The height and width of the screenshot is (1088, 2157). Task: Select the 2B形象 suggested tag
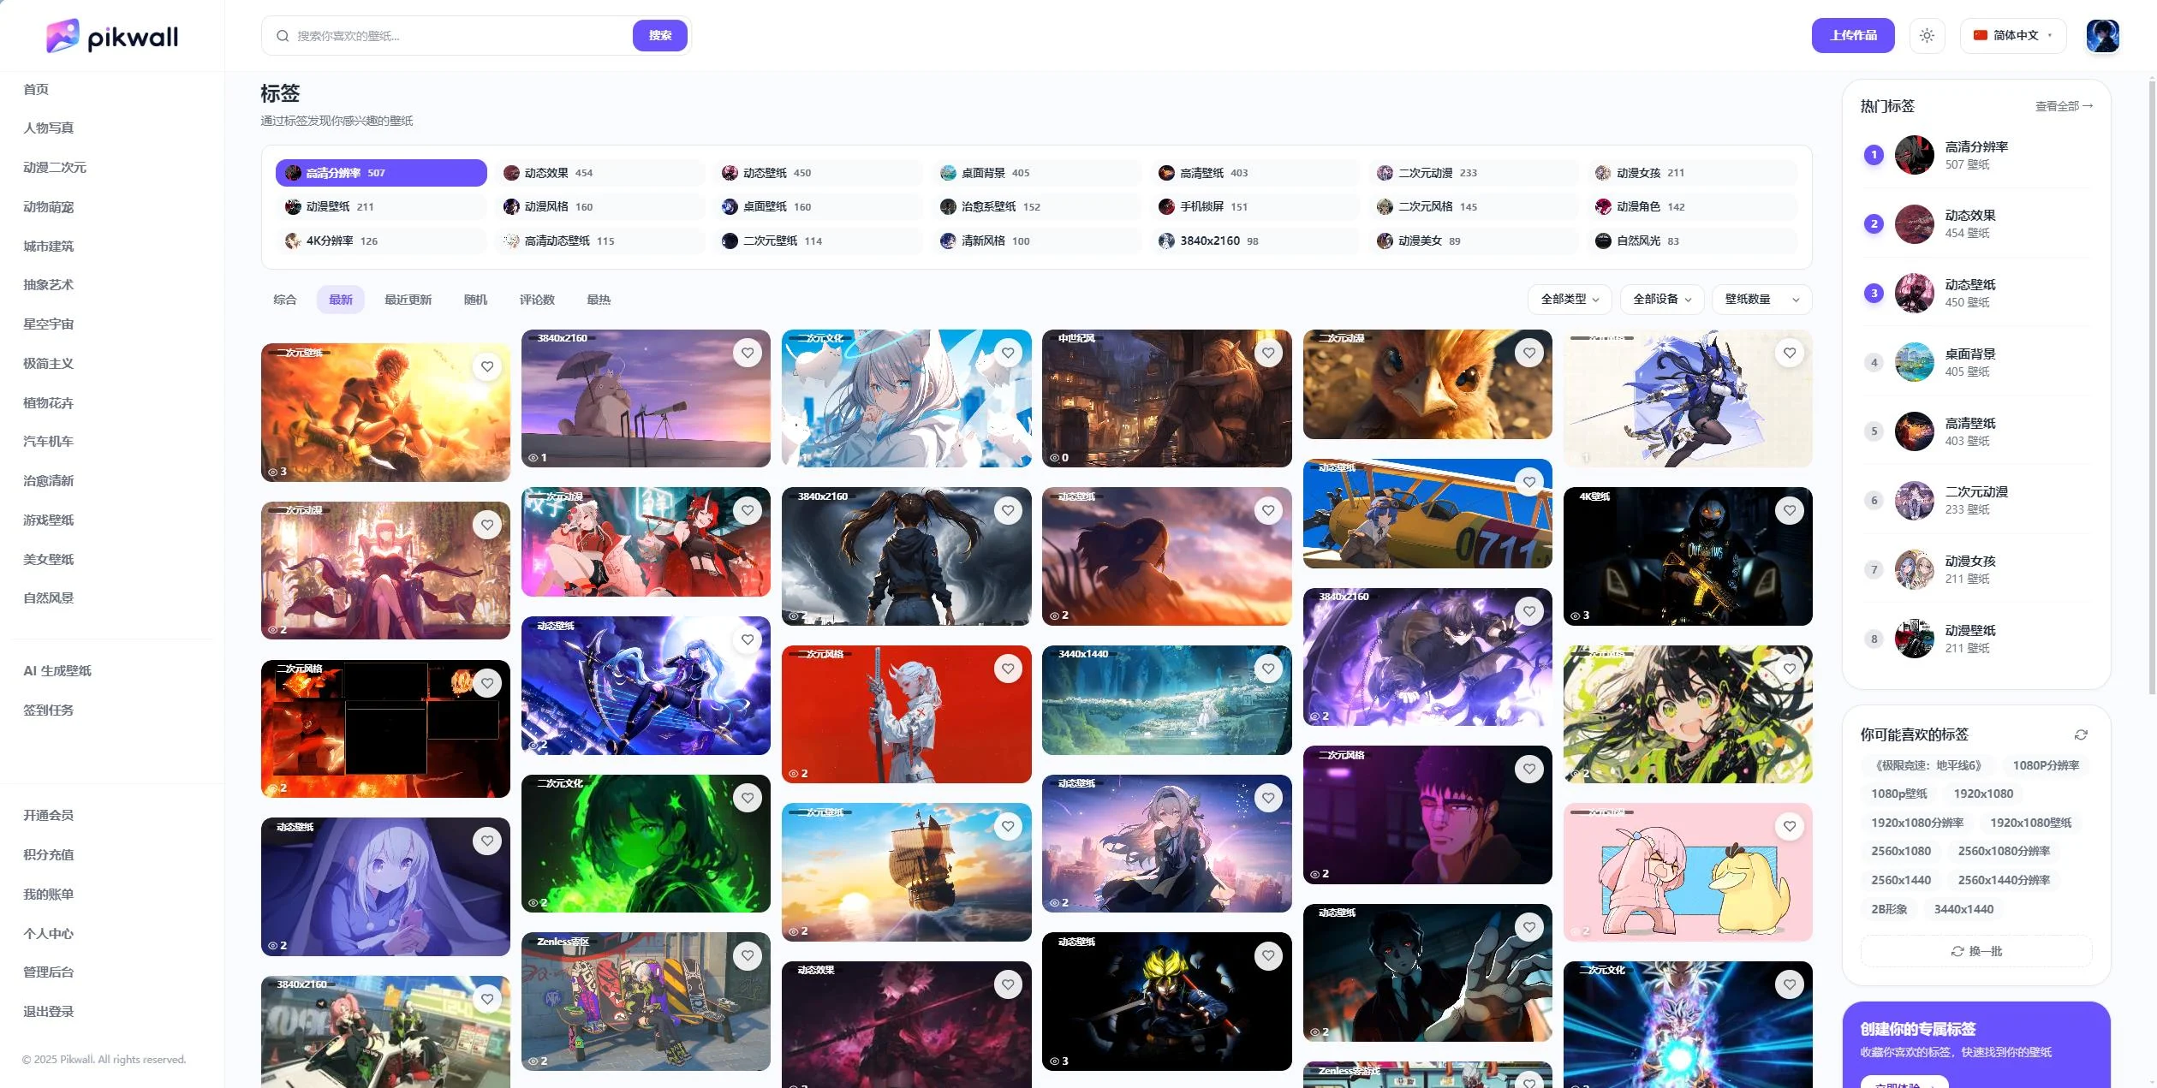click(1889, 909)
